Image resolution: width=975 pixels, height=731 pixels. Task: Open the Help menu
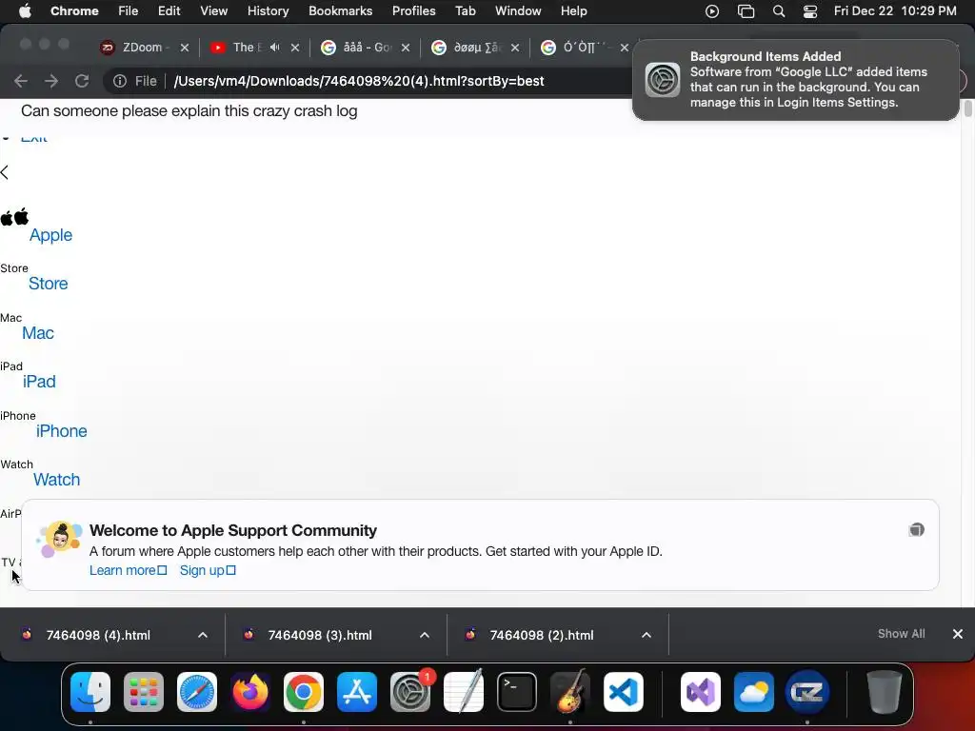[x=573, y=11]
